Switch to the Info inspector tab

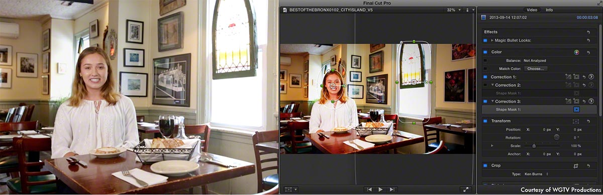click(549, 10)
